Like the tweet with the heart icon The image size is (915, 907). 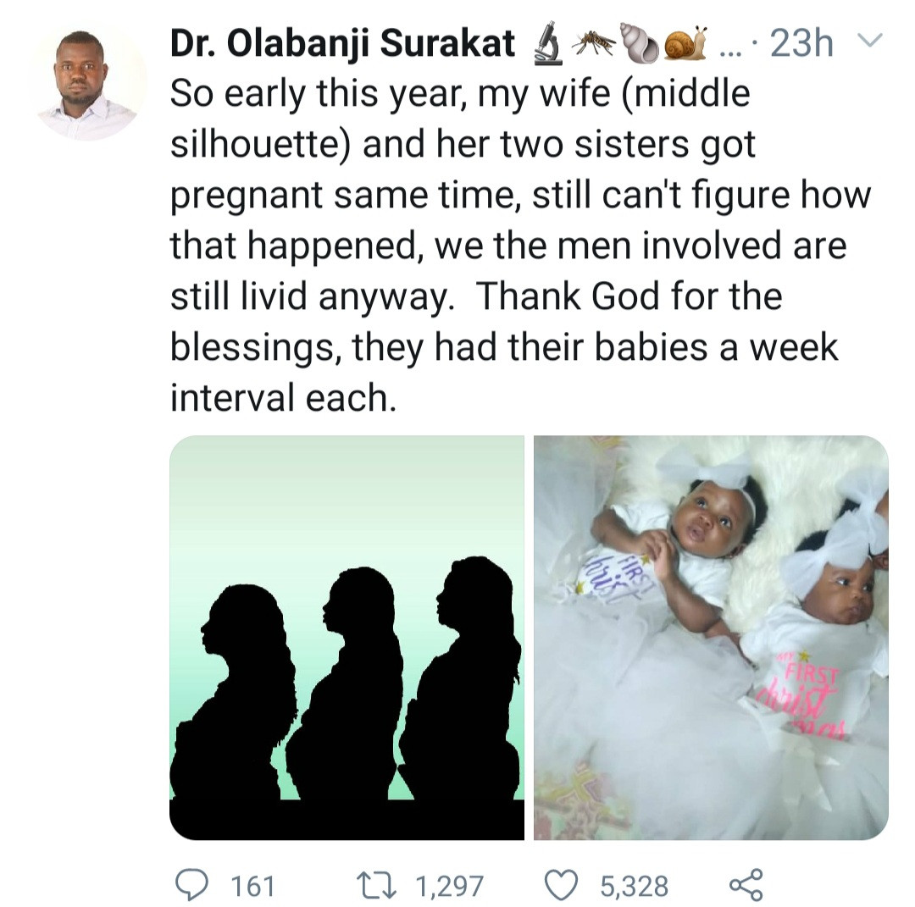coord(560,884)
